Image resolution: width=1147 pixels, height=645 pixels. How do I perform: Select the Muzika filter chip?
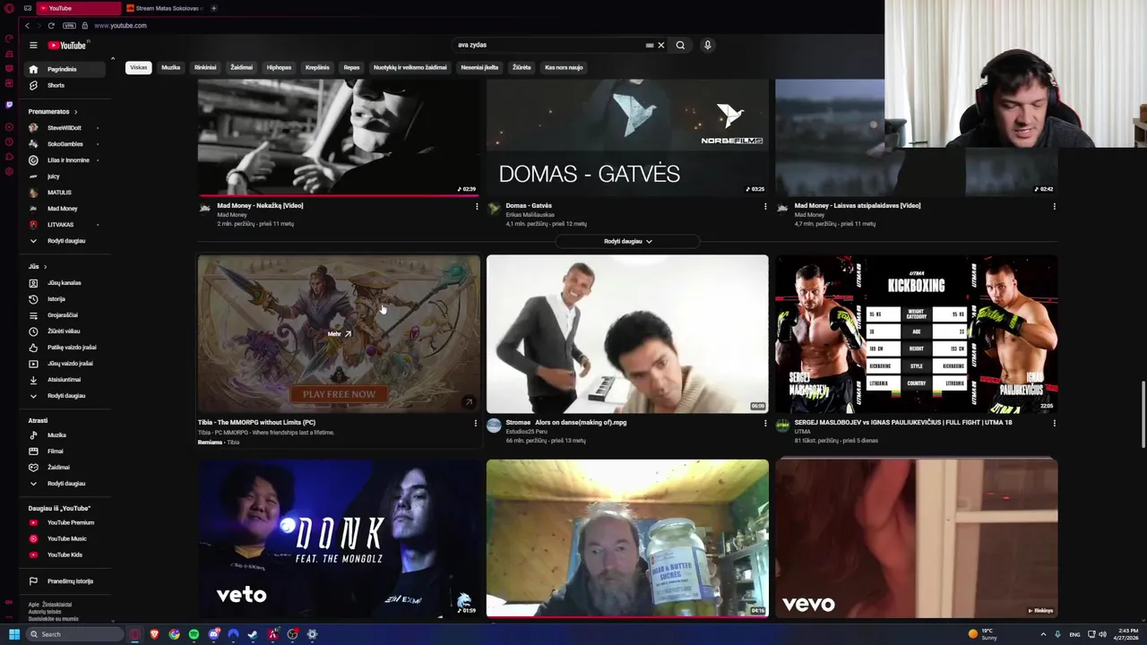coord(170,67)
